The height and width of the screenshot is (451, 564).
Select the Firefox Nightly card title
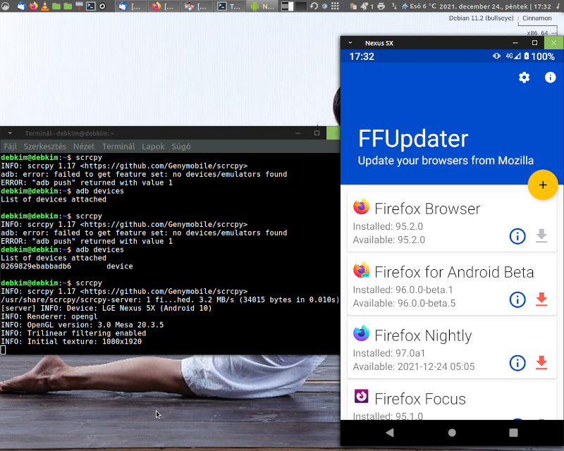(x=423, y=335)
